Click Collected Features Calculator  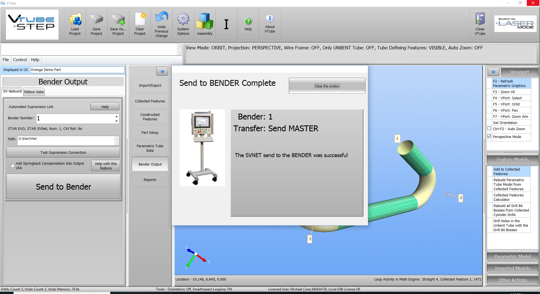tap(511, 197)
